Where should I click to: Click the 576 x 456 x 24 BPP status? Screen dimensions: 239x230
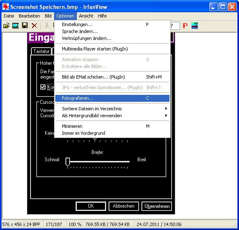click(21, 224)
